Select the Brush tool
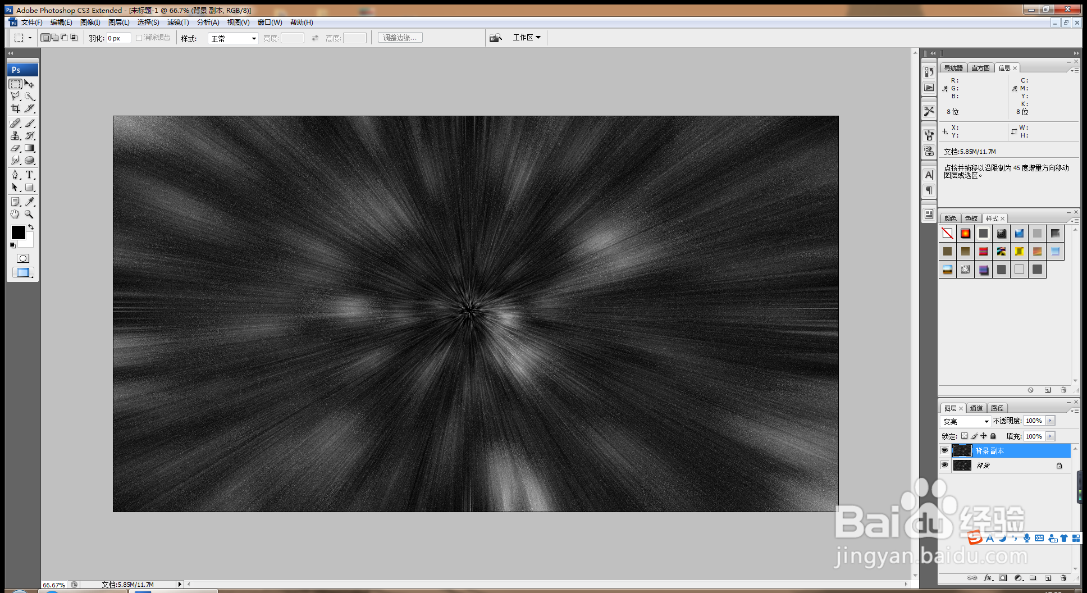The image size is (1087, 593). [x=30, y=123]
